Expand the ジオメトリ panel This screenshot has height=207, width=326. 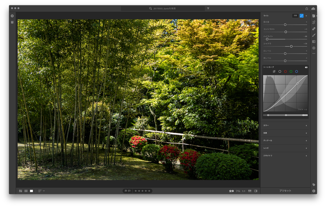click(x=285, y=156)
